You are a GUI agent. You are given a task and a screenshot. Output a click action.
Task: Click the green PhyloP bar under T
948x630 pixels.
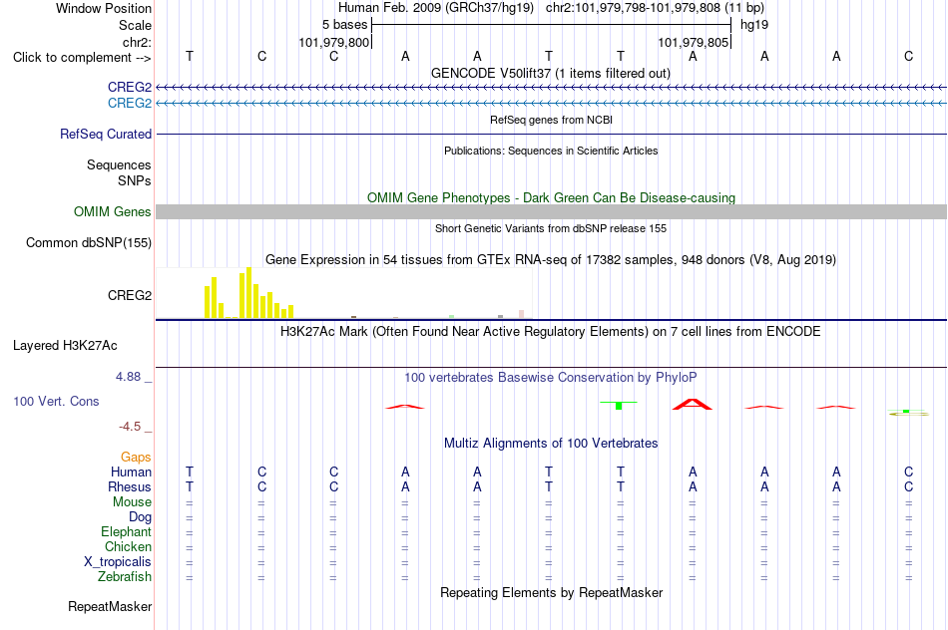click(619, 406)
